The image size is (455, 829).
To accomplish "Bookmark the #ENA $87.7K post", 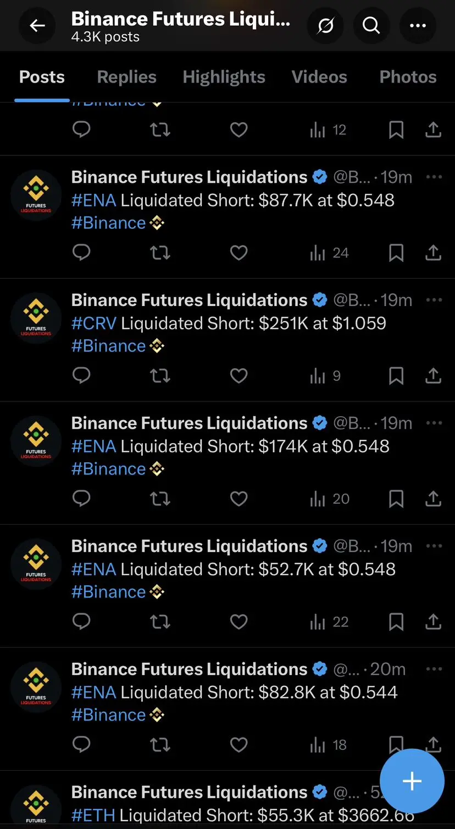I will (396, 253).
